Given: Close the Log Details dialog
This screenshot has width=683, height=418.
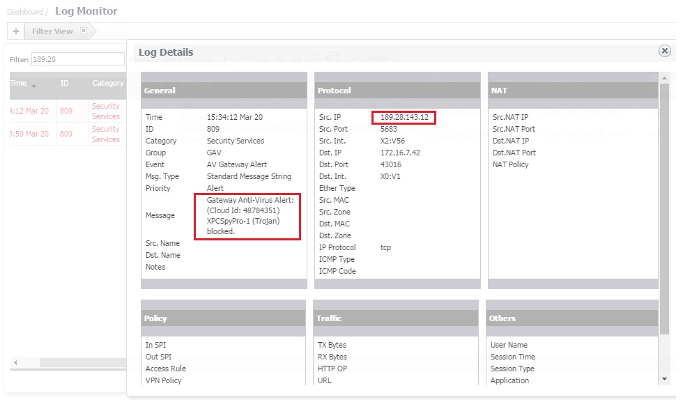Looking at the screenshot, I should [665, 51].
